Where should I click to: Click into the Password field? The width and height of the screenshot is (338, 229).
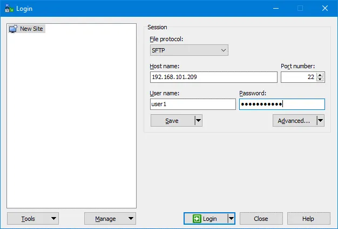(281, 104)
